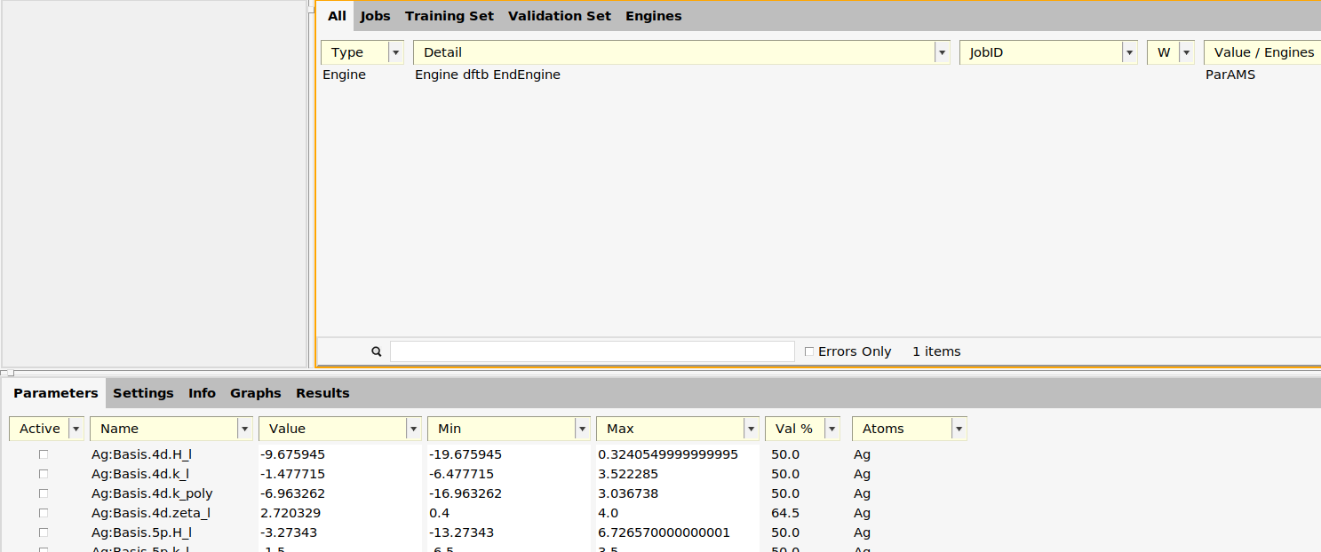Enable the Errors Only checkbox
Viewport: 1321px width, 552px height.
(x=809, y=351)
